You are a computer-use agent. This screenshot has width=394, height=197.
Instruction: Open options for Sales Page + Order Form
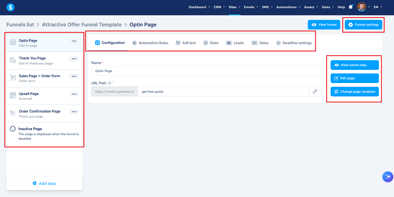click(74, 76)
